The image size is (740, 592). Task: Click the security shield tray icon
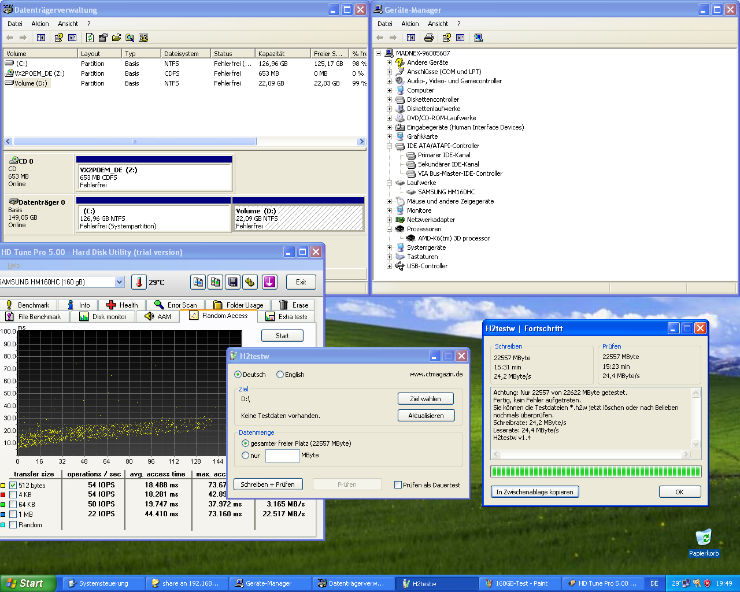[706, 583]
